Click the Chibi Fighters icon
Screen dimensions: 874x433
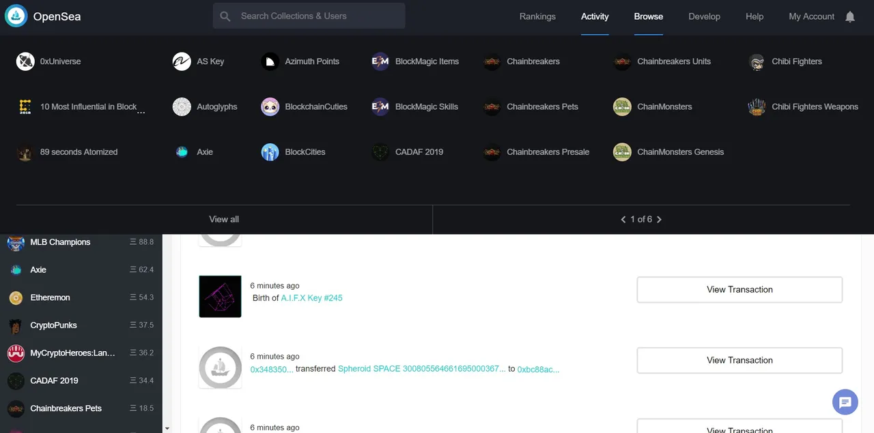pyautogui.click(x=757, y=61)
